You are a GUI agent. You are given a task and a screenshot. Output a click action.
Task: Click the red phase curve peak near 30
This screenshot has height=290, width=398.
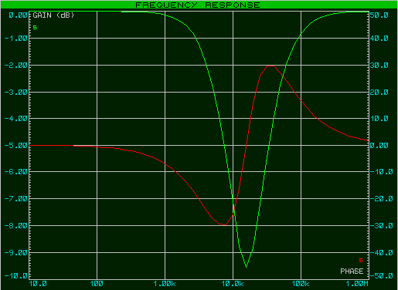pyautogui.click(x=270, y=66)
